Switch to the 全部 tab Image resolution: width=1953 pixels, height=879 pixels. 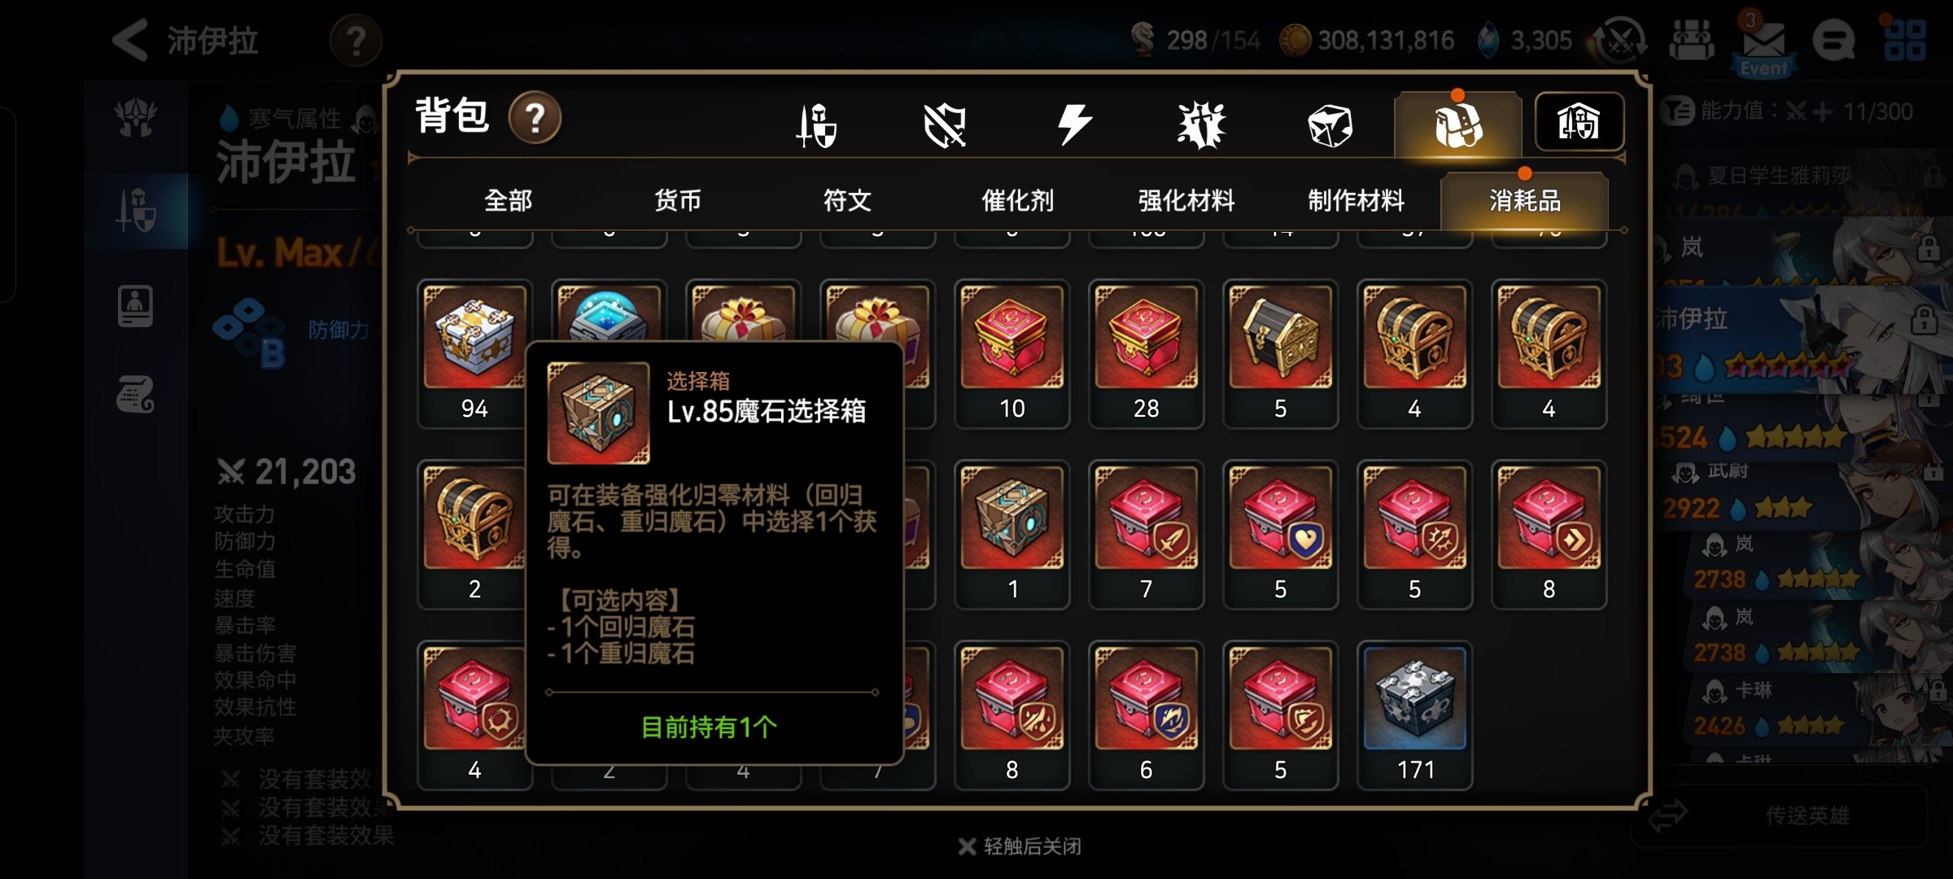coord(508,200)
